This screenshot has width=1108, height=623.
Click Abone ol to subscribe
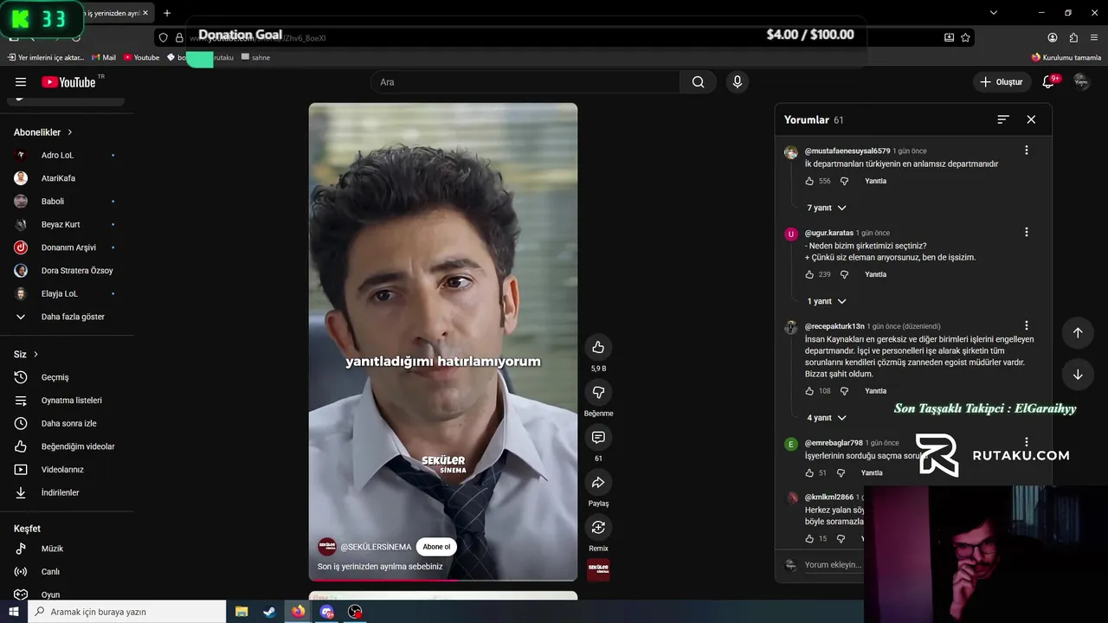[x=436, y=547]
